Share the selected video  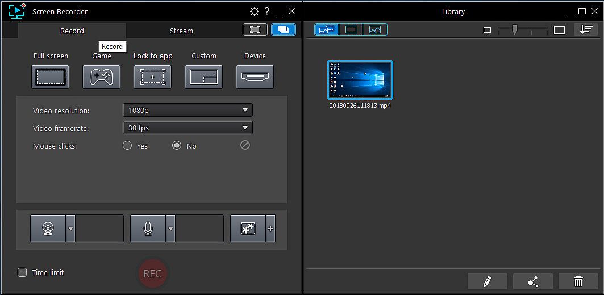(533, 281)
